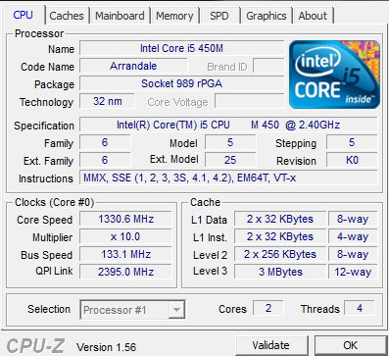Click the Threads count value 4
Screen dimensions: 389x356
(360, 308)
